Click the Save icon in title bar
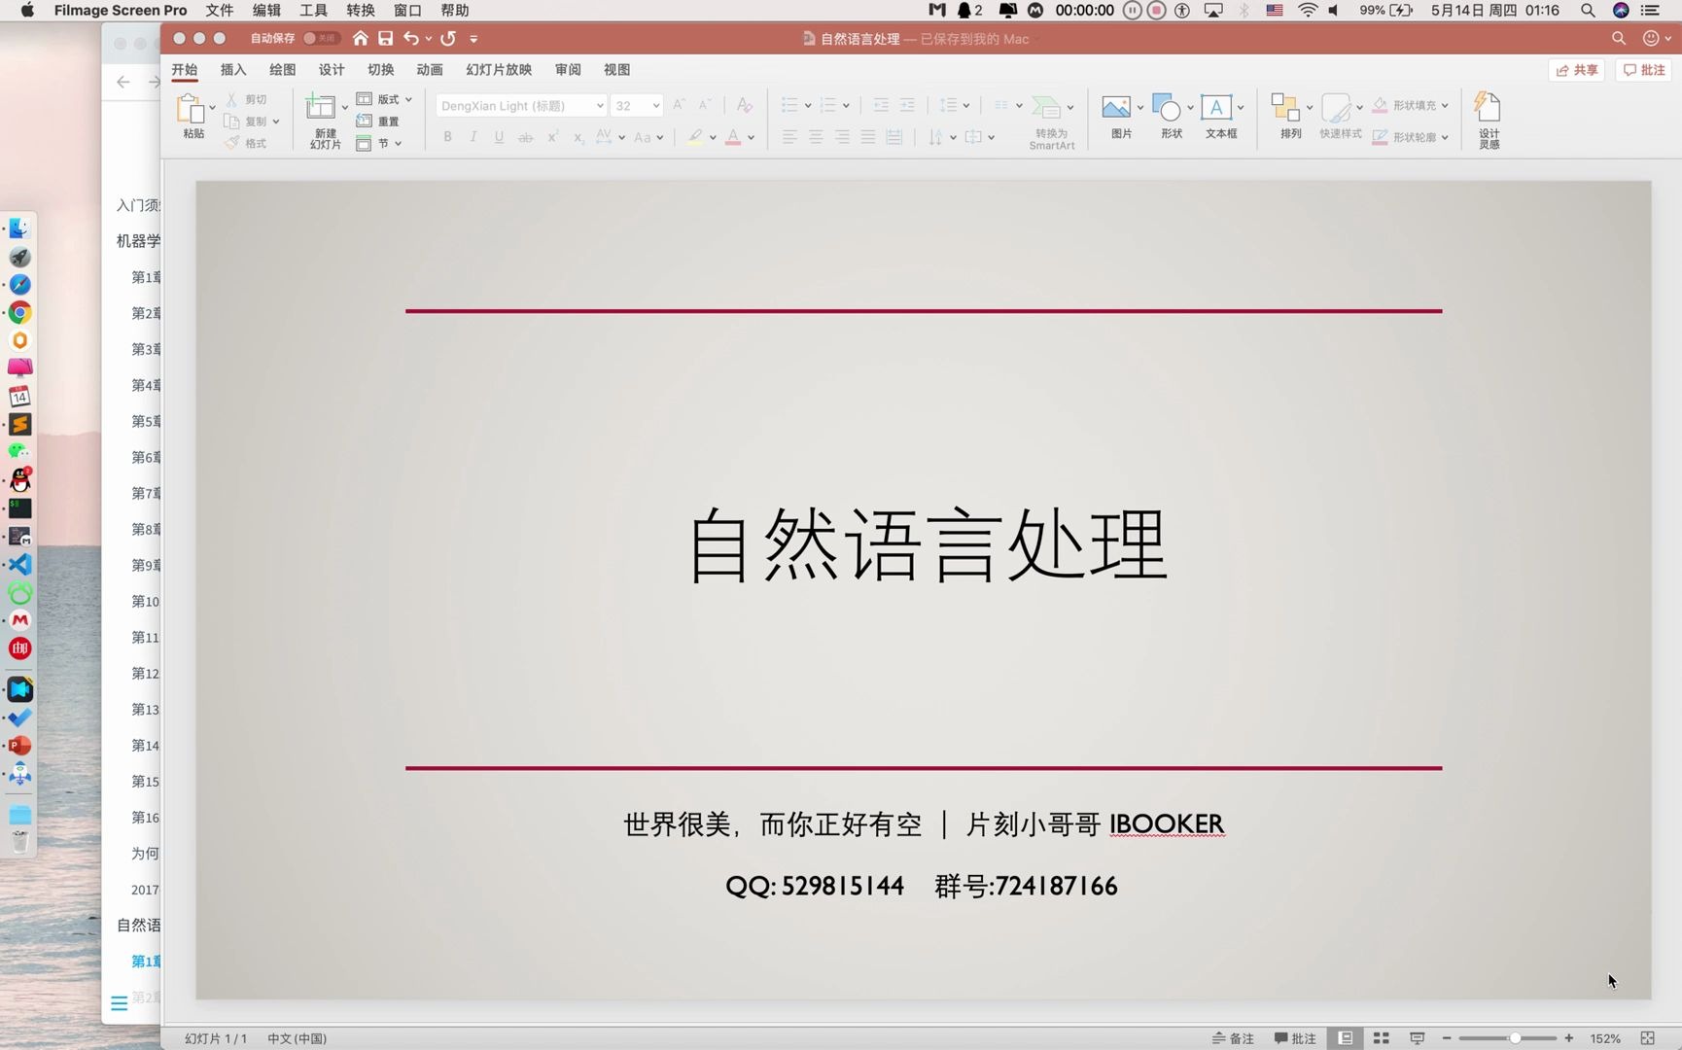The height and width of the screenshot is (1050, 1682). (386, 38)
